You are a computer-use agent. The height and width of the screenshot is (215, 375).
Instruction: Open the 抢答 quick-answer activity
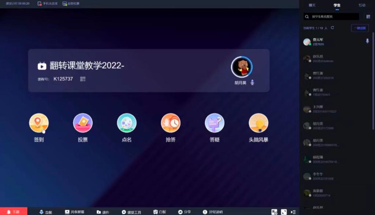click(x=171, y=123)
